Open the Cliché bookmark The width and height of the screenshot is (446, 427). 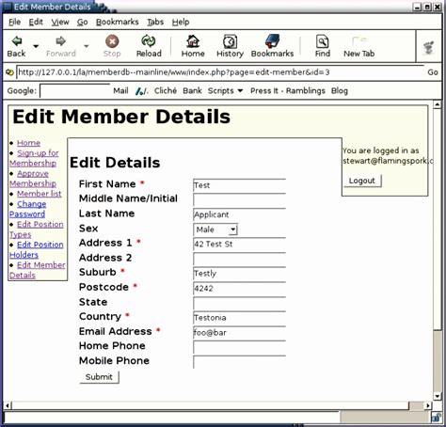tap(166, 91)
